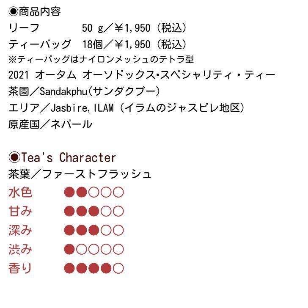Click the only filled dot in 渋み row
Viewport: 308px width, 308px height.
69,249
